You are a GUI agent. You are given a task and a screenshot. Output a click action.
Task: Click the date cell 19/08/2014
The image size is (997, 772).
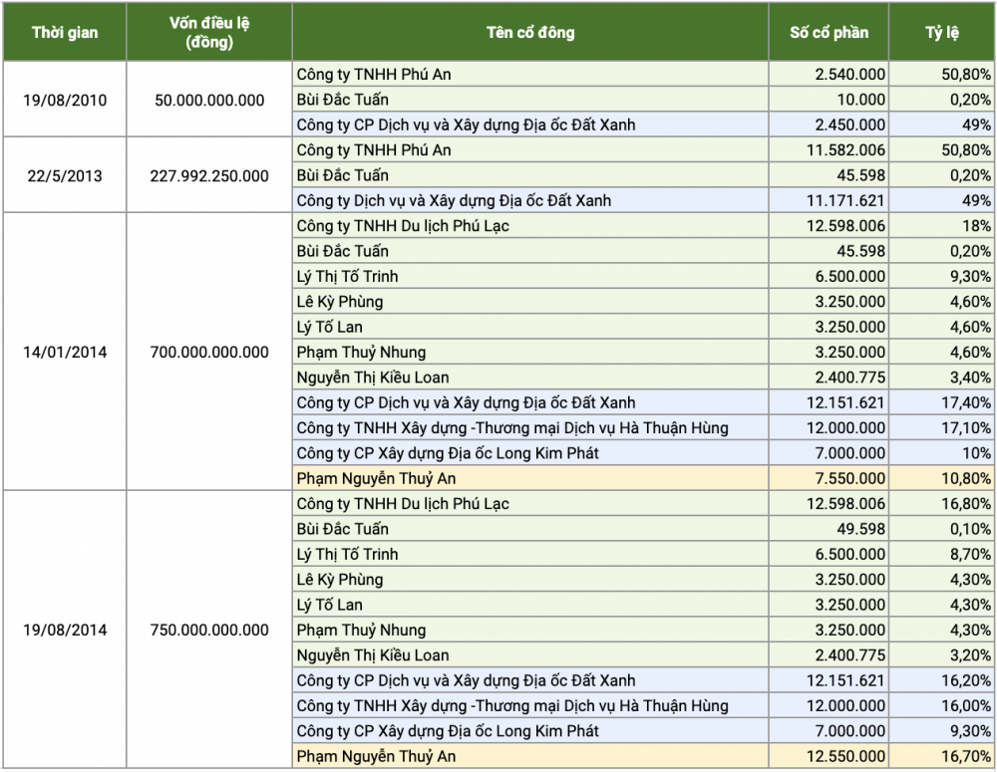point(65,630)
